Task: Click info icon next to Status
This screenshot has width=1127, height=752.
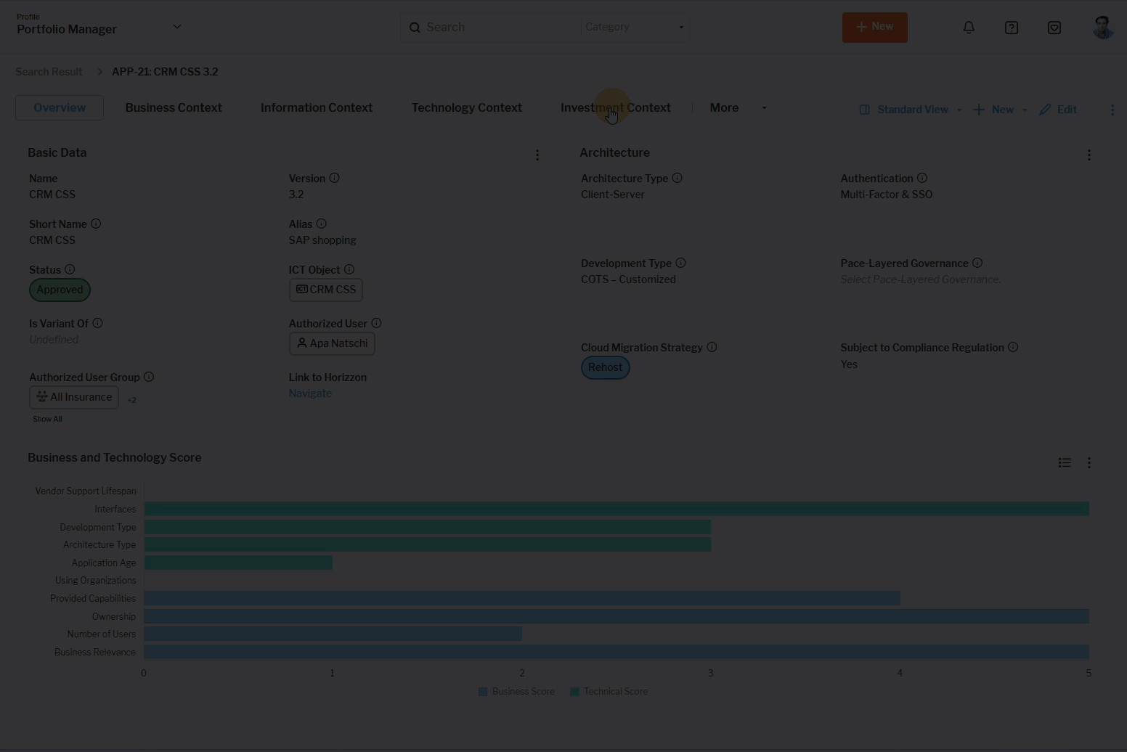Action: 70,269
